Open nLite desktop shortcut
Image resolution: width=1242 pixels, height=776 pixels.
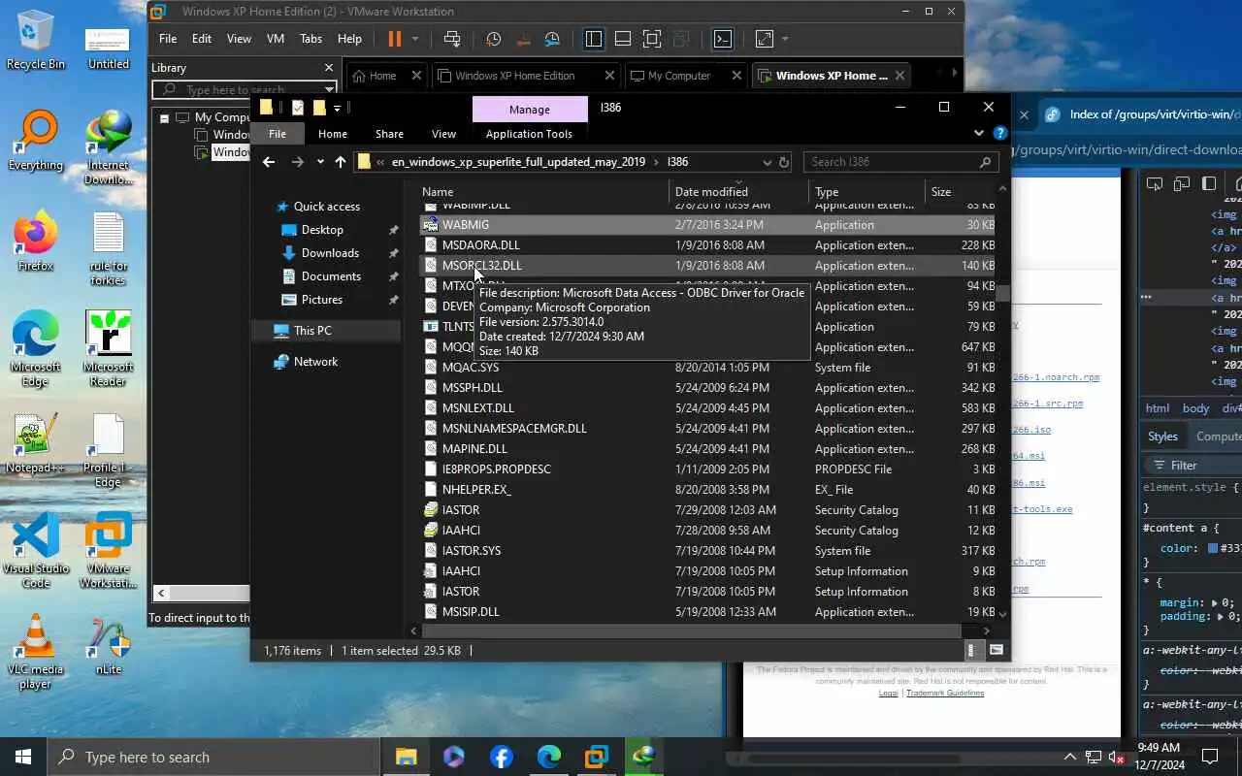[109, 646]
